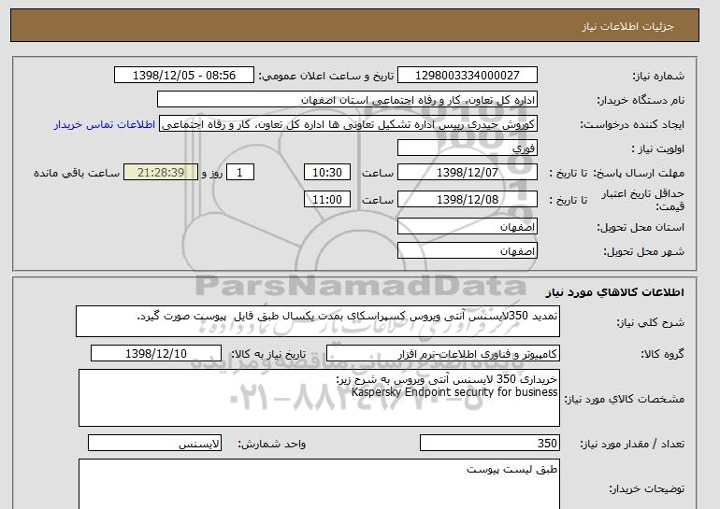
Task: Click label استان محل تحویل
Action: [x=641, y=228]
